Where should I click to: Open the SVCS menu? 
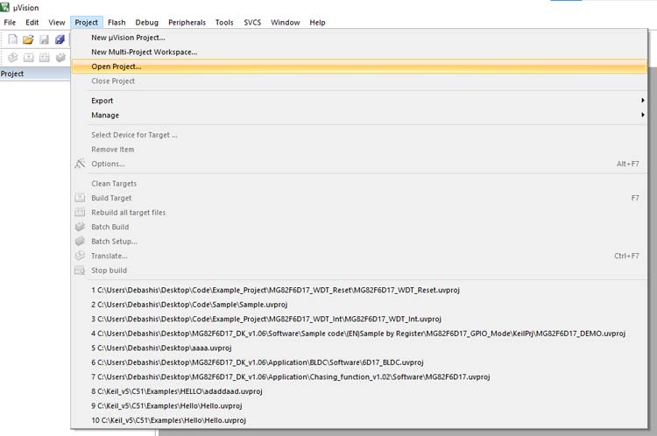[x=252, y=23]
